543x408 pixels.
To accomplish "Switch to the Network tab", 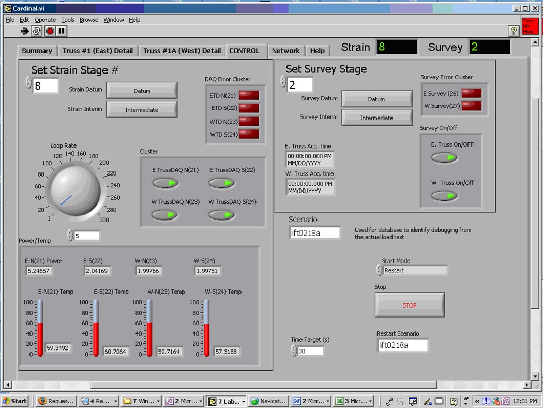I will coord(285,51).
